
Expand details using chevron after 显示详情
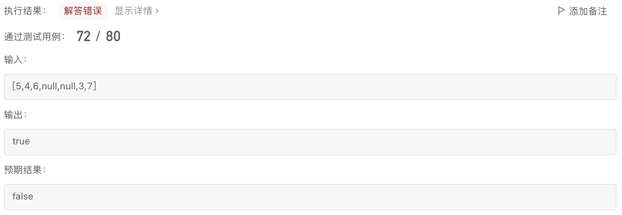tap(157, 11)
